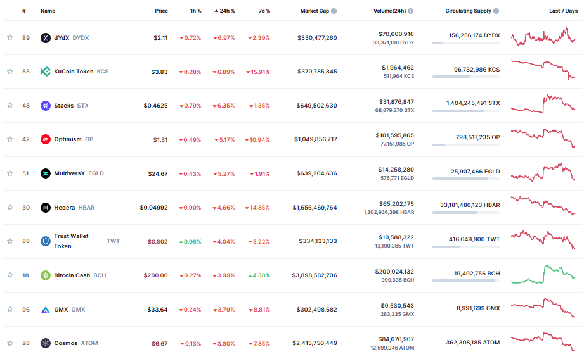Click the dYdX coin logo
The width and height of the screenshot is (584, 359).
tap(46, 38)
